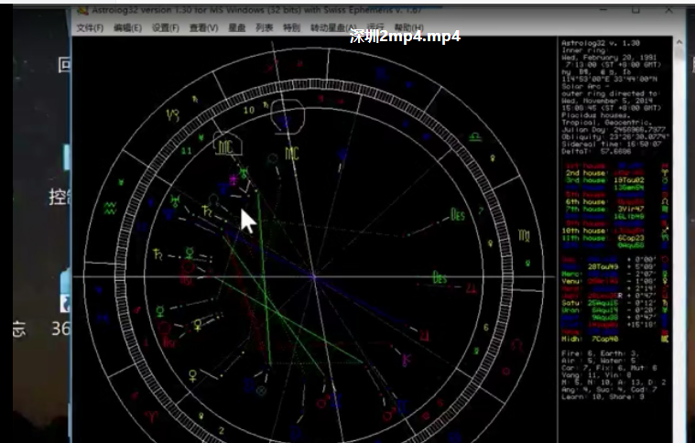Click the magenta Chiron glyph
695x443 pixels.
pos(406,360)
